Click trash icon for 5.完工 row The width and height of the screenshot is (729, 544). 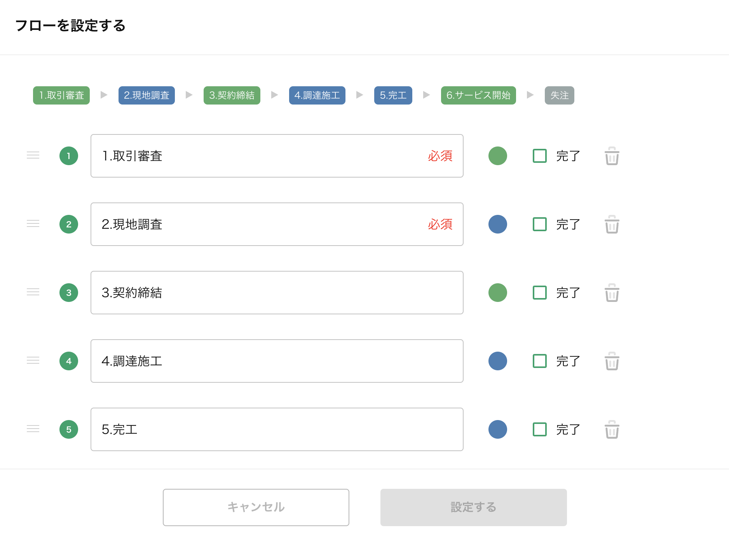612,430
